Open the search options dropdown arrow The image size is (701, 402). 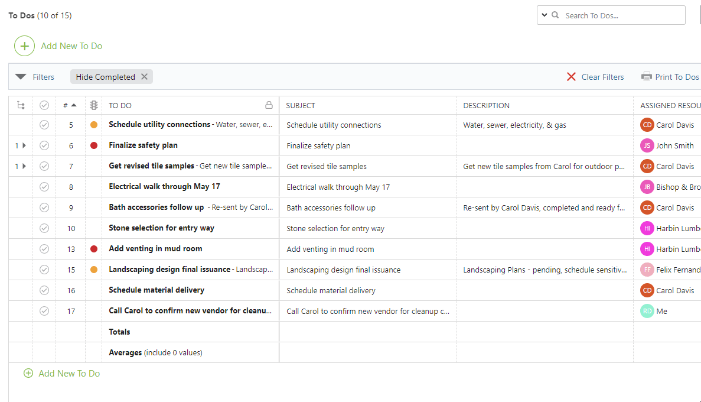click(544, 15)
